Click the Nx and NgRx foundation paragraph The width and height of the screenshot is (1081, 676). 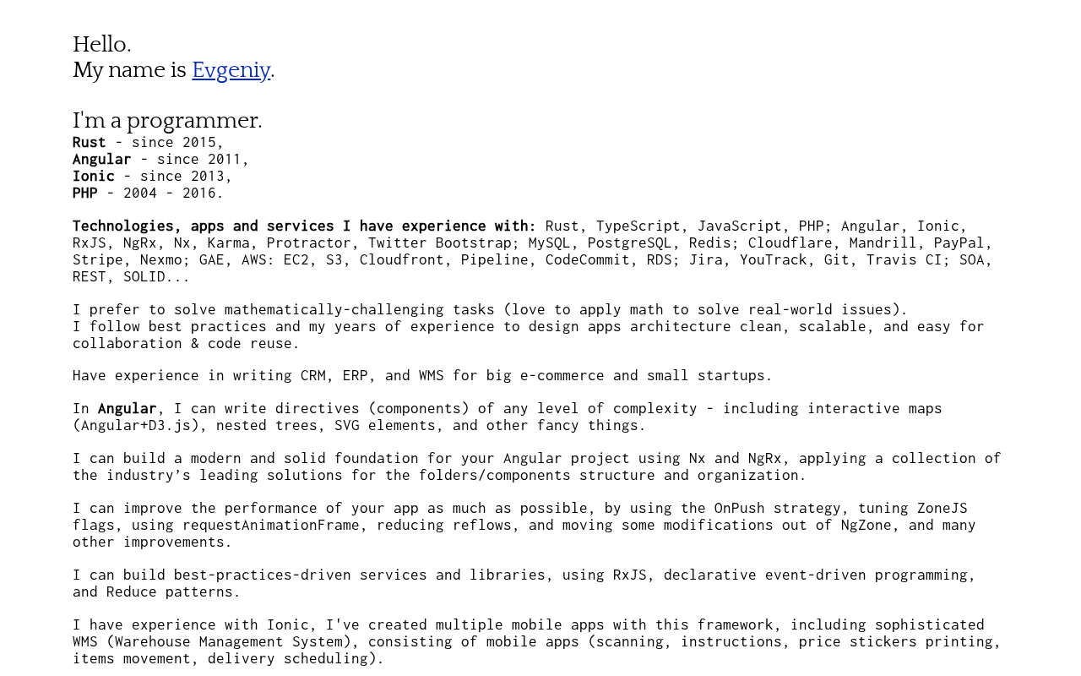point(536,466)
